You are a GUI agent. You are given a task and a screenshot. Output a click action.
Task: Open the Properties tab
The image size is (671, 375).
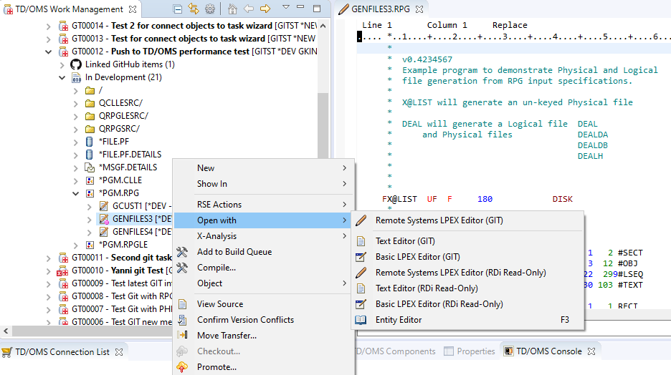pyautogui.click(x=475, y=351)
